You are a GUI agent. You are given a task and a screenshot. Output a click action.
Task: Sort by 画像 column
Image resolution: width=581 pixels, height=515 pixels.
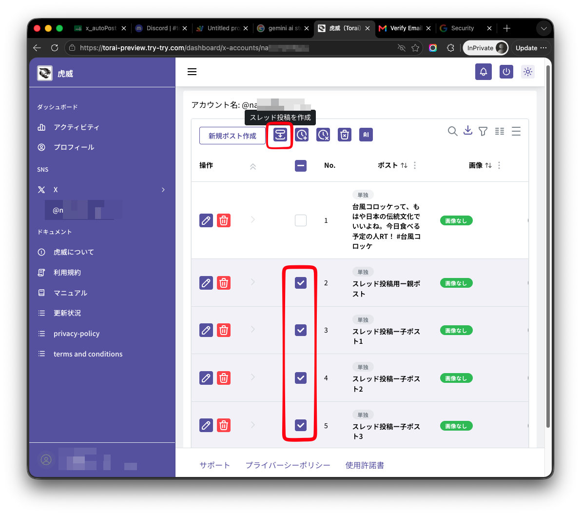tap(489, 165)
